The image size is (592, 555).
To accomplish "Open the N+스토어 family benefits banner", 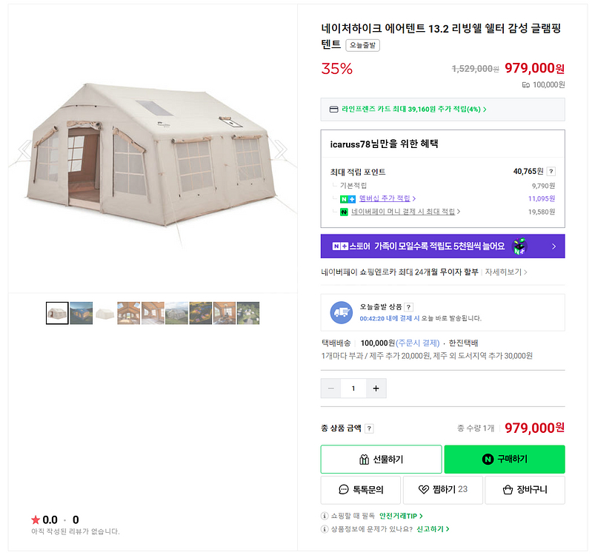I will click(x=442, y=246).
